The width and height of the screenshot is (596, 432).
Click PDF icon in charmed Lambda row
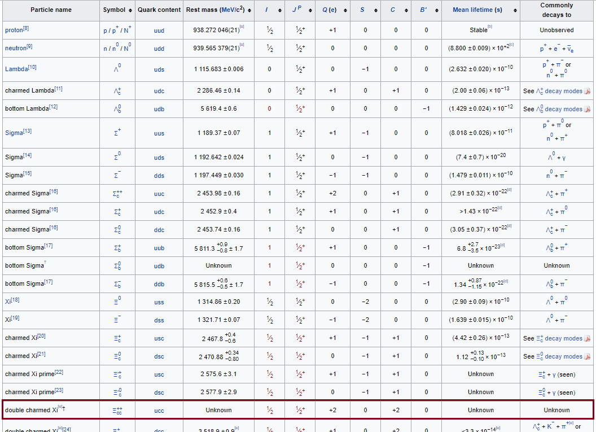(x=587, y=91)
